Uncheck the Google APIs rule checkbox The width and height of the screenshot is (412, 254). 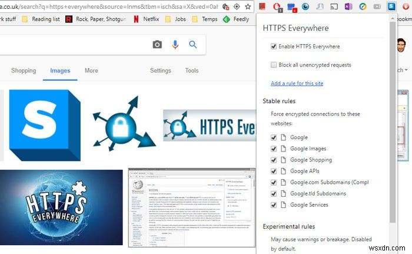pyautogui.click(x=274, y=171)
